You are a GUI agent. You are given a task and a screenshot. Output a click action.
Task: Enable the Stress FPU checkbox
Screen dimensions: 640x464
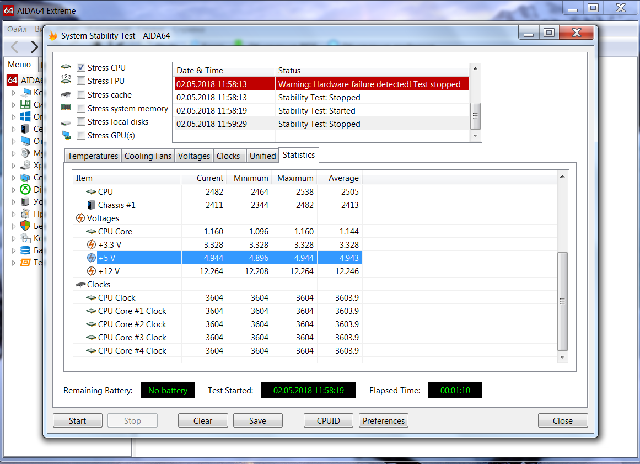(x=81, y=81)
